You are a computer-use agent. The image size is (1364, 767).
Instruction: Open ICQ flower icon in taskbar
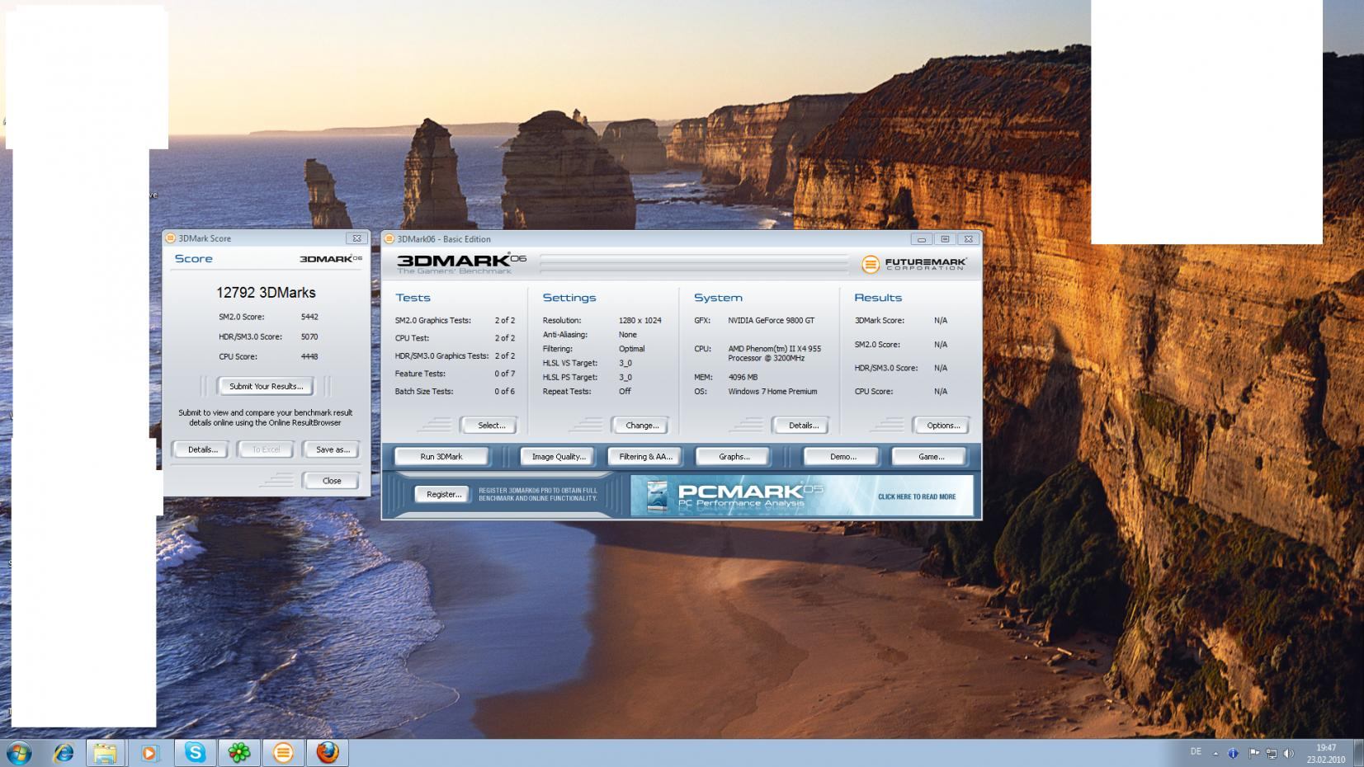(239, 753)
